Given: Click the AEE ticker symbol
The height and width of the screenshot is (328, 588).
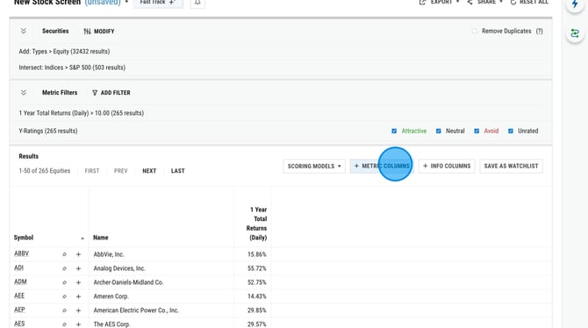Looking at the screenshot, I should [19, 296].
